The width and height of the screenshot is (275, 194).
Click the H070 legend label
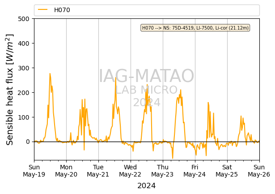62,10
